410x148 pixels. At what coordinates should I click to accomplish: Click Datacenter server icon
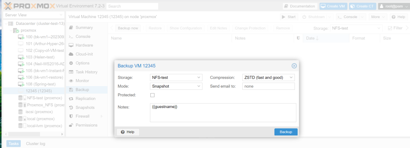click(x=11, y=24)
